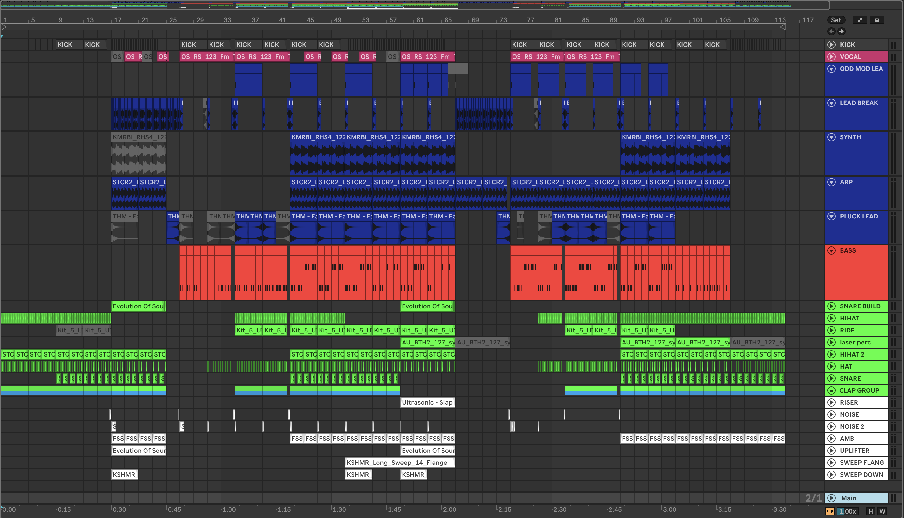Select the KSHMR_Long_Sweep_14_Flange clip
Image resolution: width=904 pixels, height=518 pixels.
pos(399,463)
